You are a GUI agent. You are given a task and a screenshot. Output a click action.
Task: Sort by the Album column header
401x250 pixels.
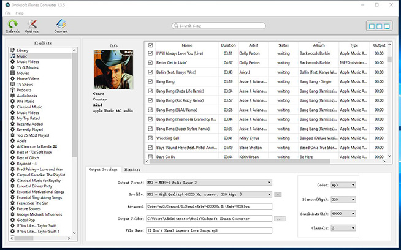(319, 45)
